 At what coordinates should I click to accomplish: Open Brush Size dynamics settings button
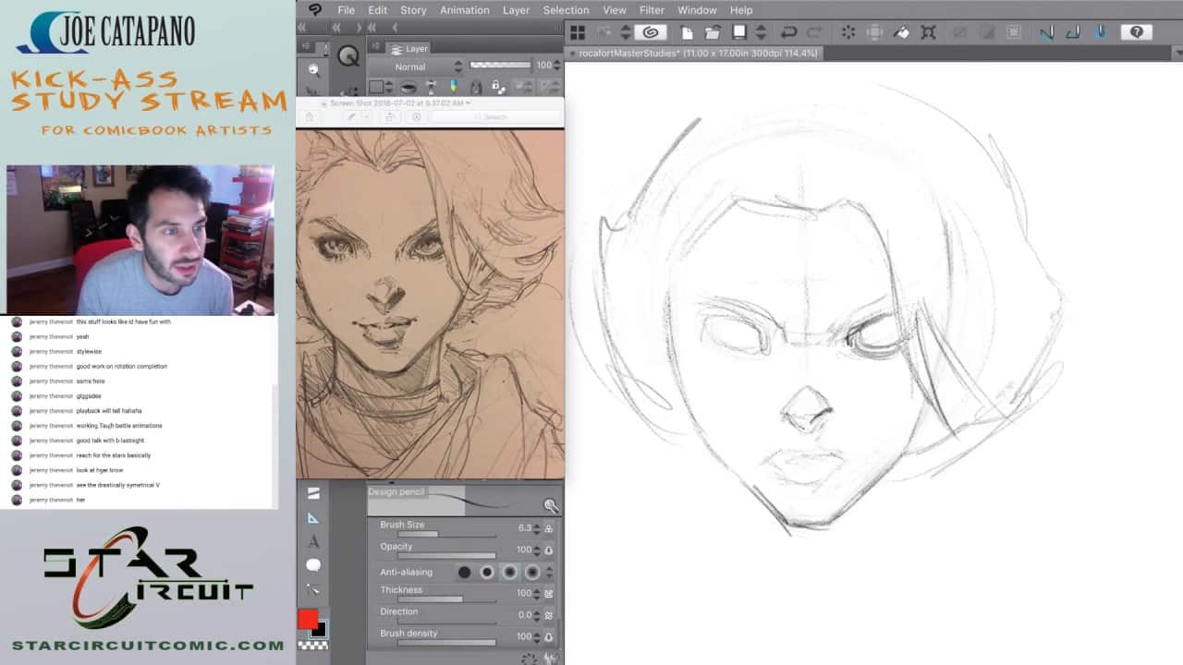click(x=549, y=528)
